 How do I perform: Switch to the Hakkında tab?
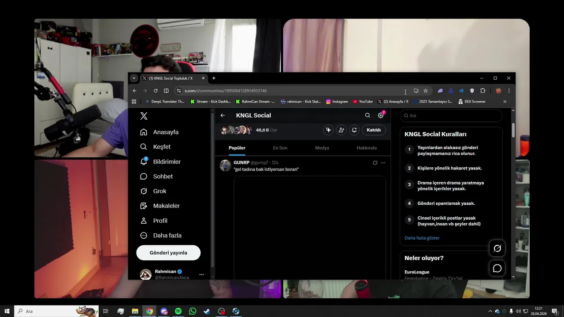click(367, 148)
